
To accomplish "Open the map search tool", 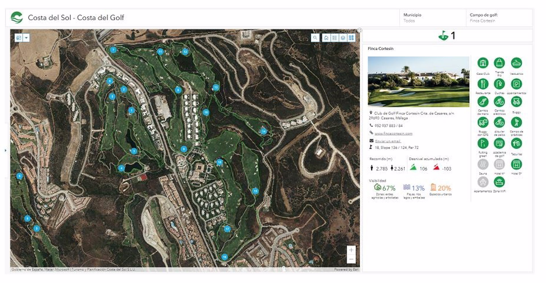I will (x=315, y=38).
